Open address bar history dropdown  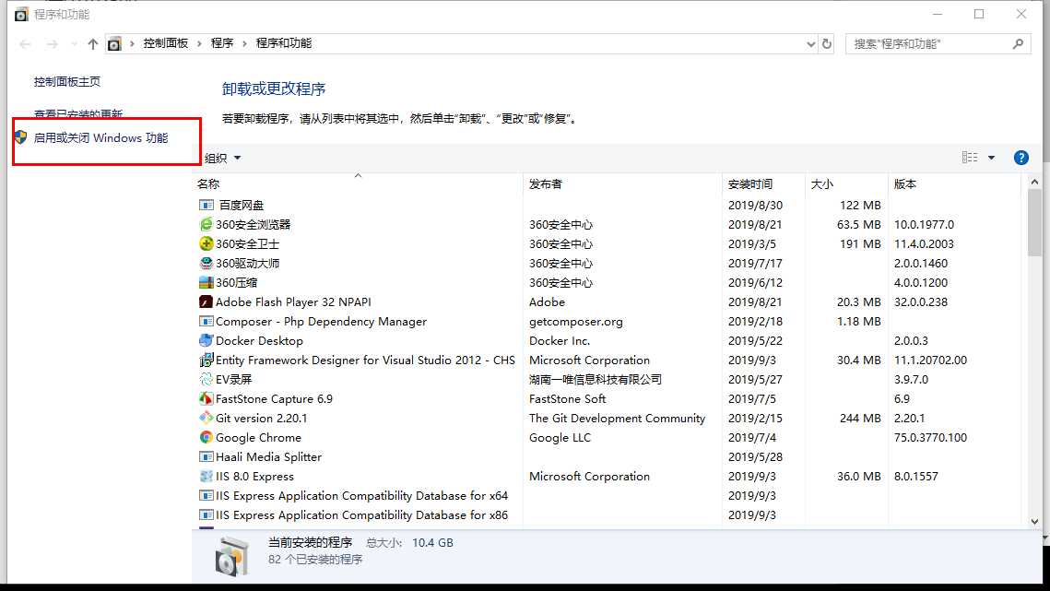click(811, 44)
